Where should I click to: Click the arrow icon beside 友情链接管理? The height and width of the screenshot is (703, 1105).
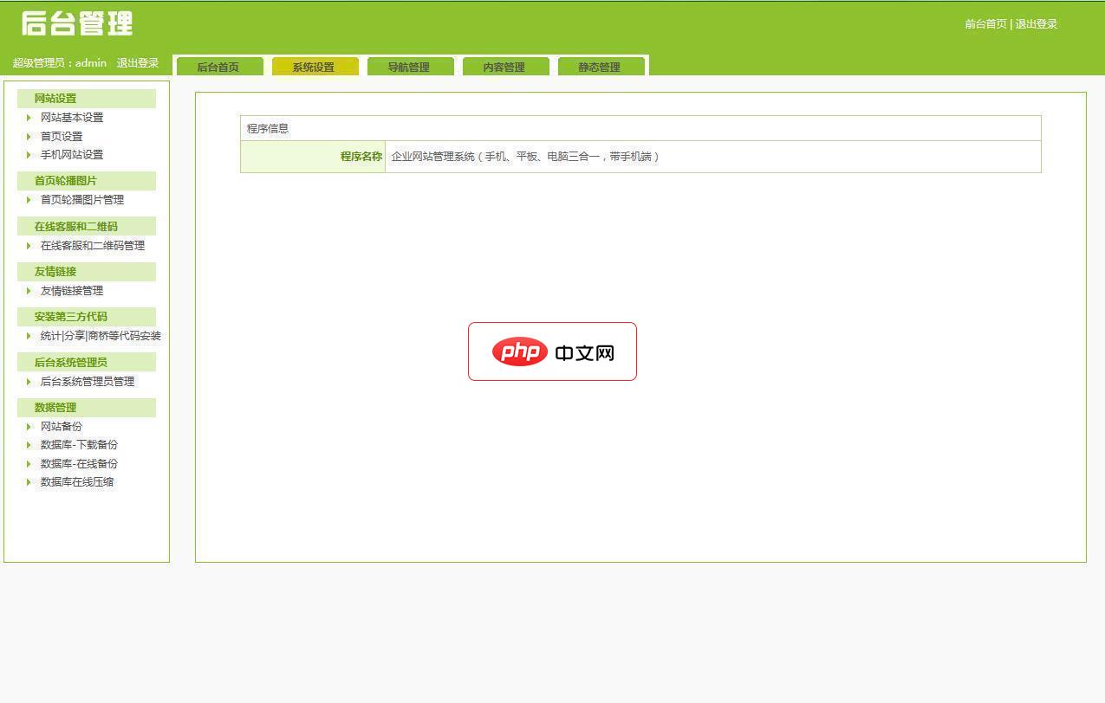(29, 291)
